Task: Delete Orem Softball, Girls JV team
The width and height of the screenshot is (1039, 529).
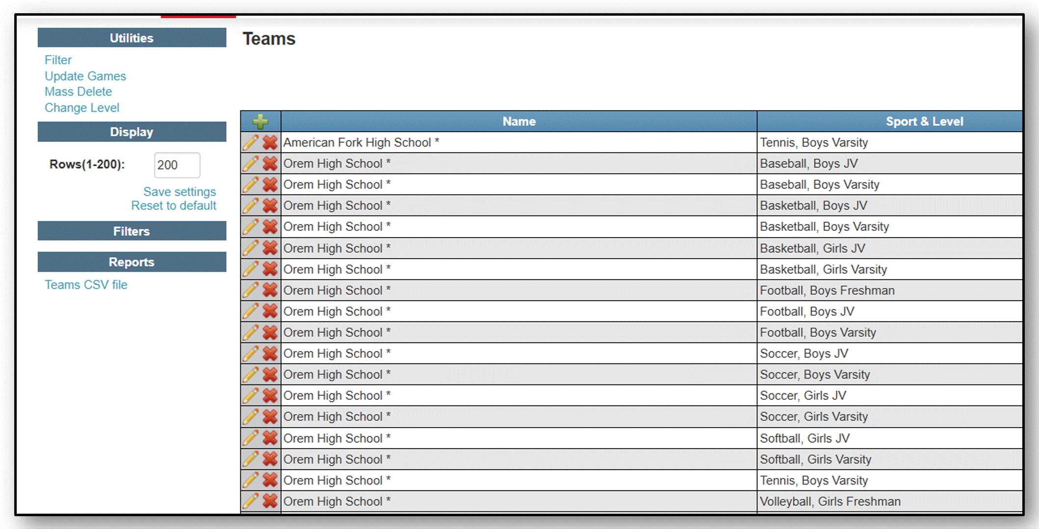Action: tap(270, 438)
